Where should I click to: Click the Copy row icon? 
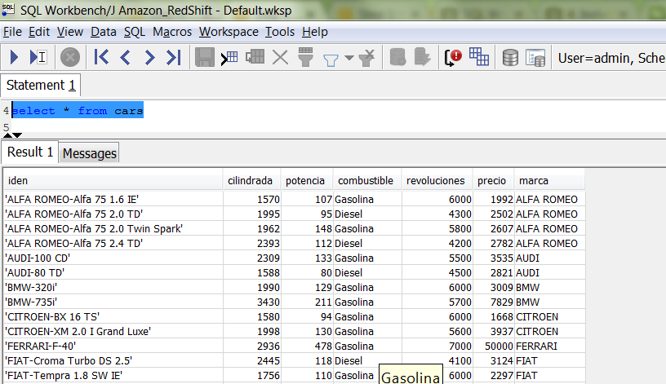tap(255, 57)
